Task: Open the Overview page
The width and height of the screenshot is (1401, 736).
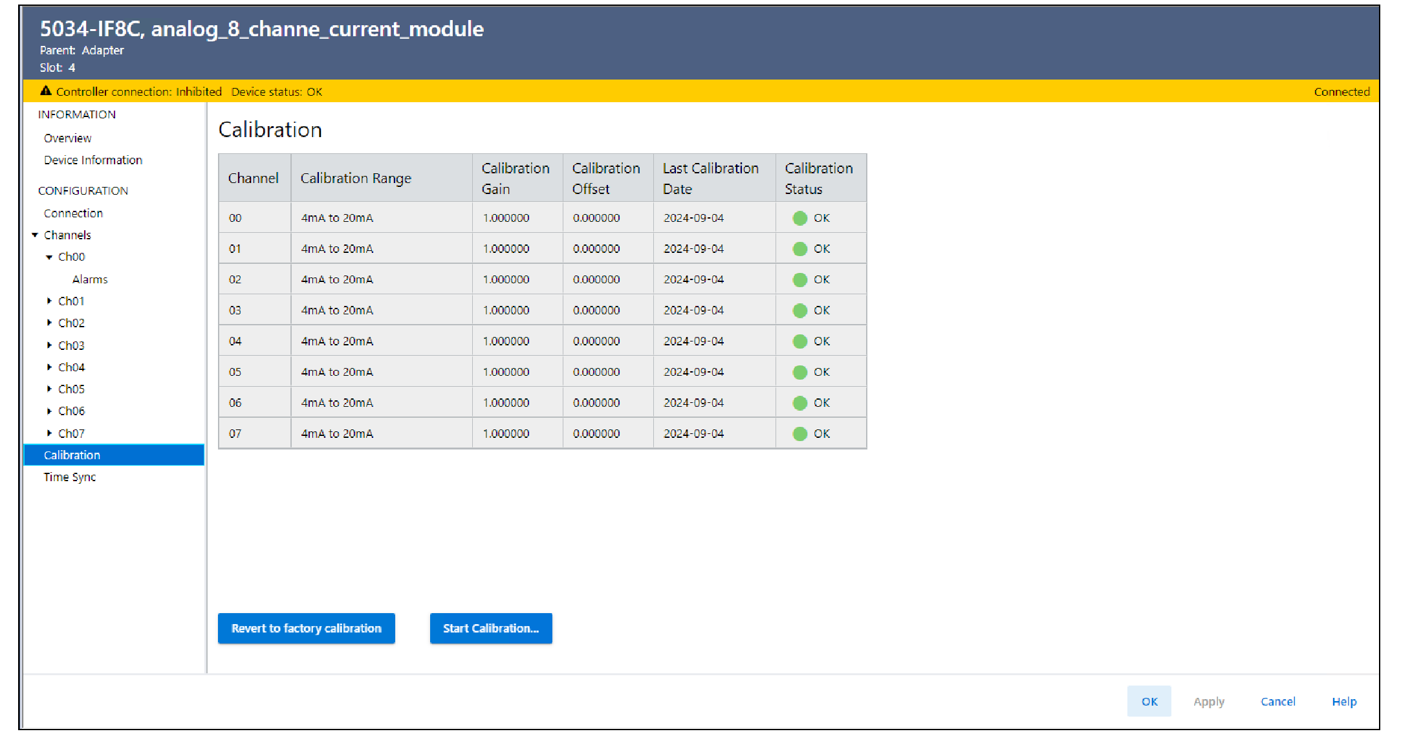Action: pos(67,138)
